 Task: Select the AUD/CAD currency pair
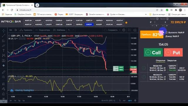click(28, 21)
